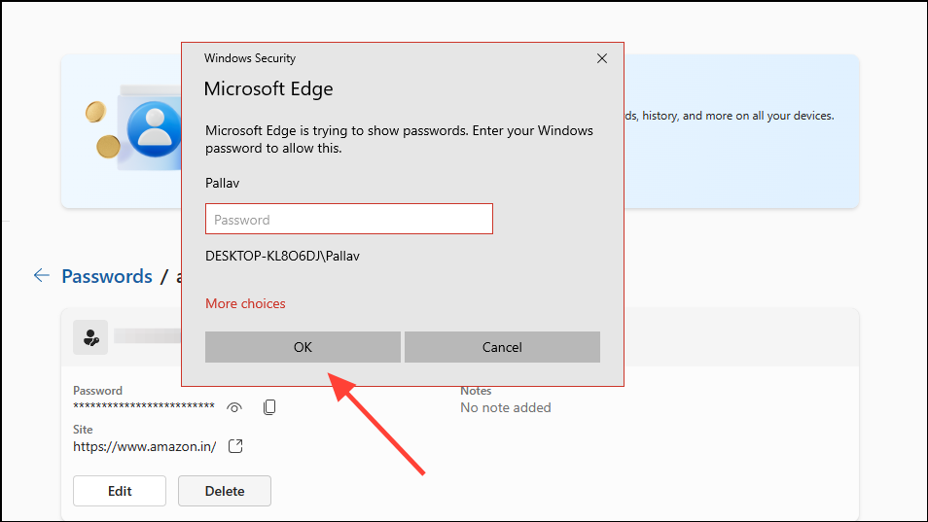928x522 pixels.
Task: Click the Windows Security title text
Action: click(250, 58)
